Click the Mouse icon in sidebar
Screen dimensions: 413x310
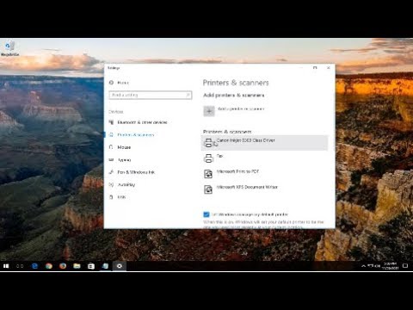111,147
